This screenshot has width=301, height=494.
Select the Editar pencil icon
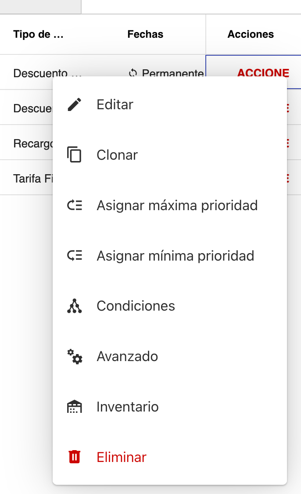[x=75, y=104]
